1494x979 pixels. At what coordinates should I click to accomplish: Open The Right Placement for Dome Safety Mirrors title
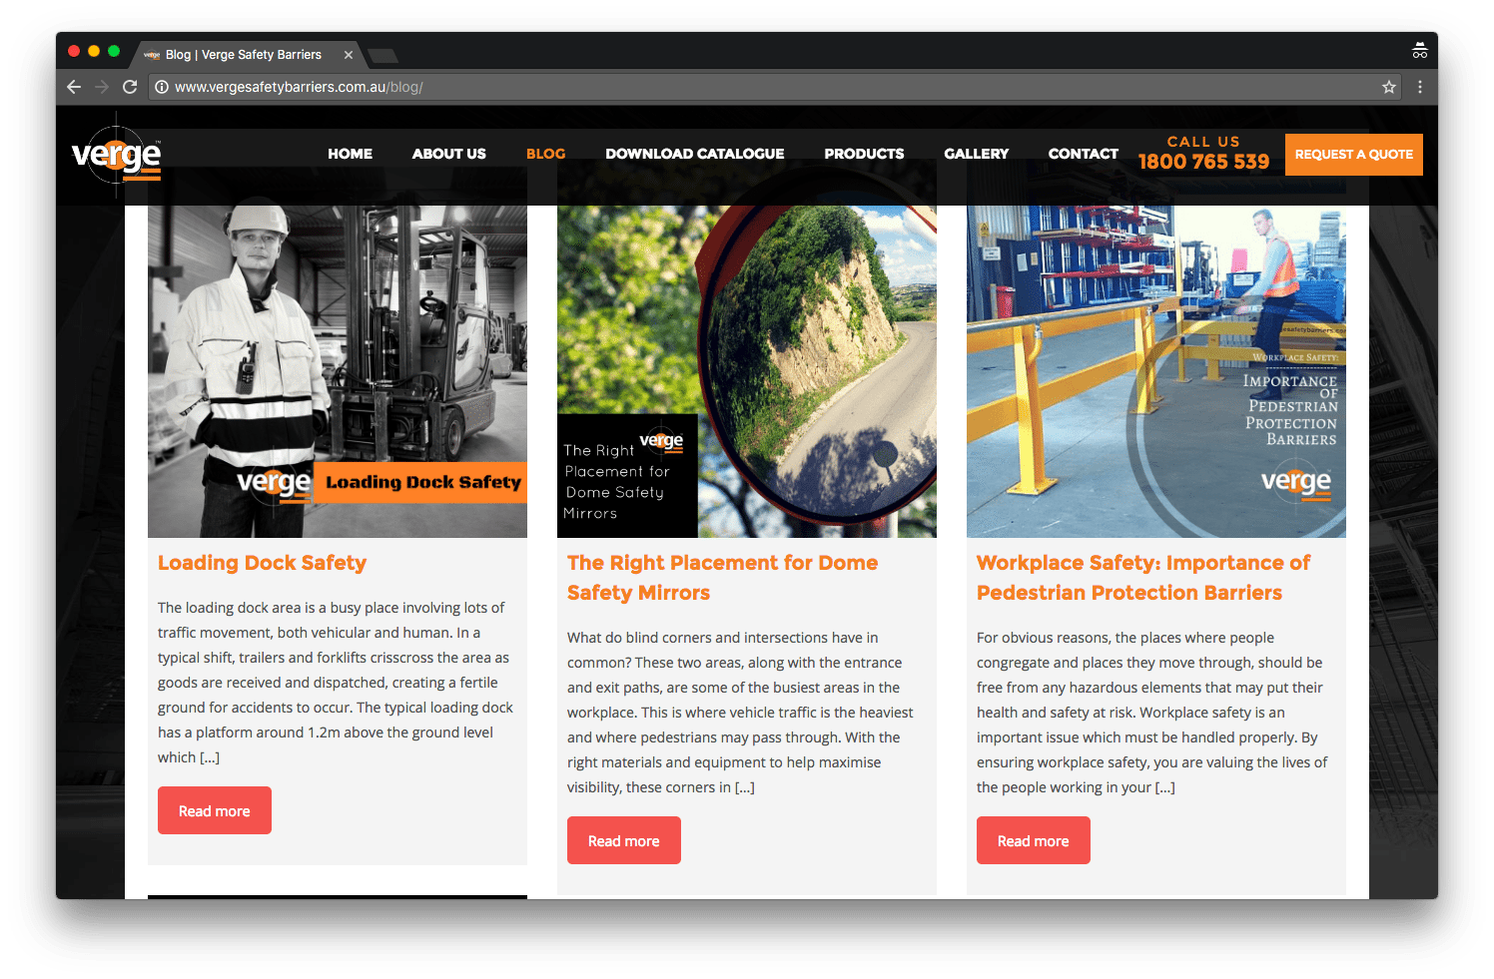(723, 578)
